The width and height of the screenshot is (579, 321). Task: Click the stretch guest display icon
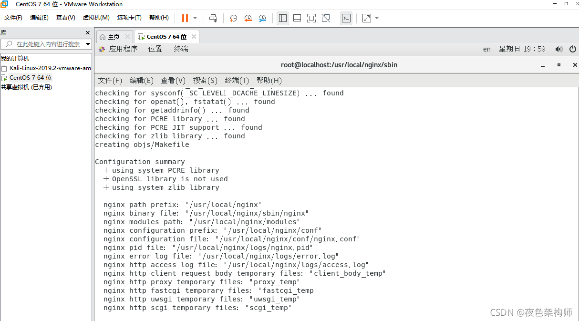367,18
